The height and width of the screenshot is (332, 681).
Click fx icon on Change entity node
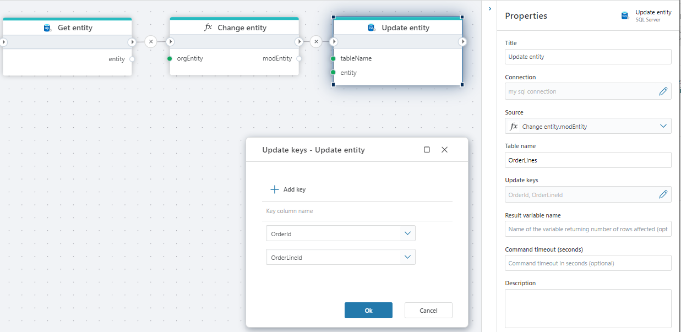coord(208,28)
